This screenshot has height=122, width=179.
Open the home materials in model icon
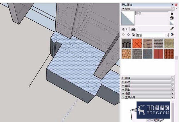coord(133,34)
